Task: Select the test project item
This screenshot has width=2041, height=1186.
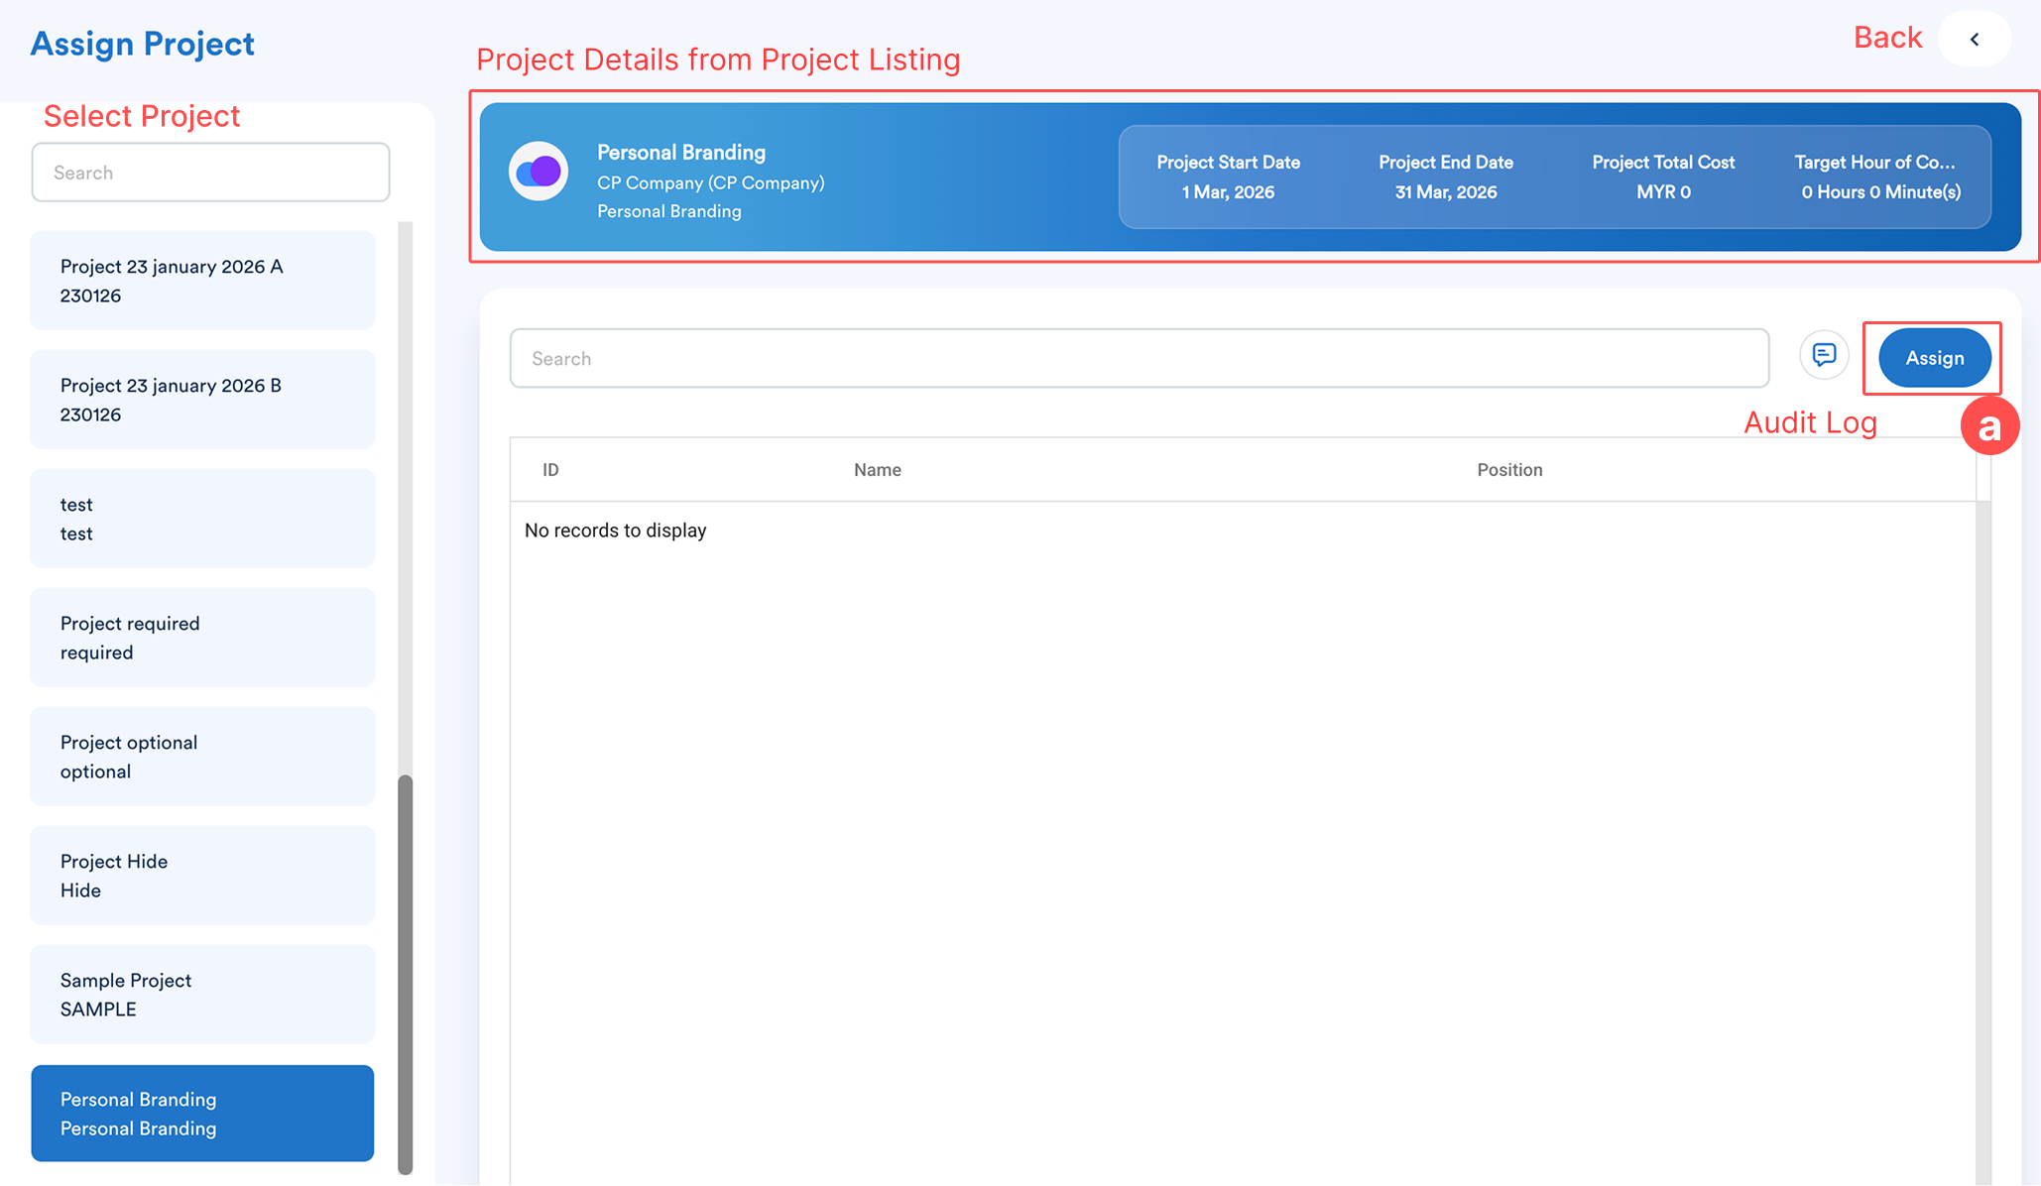Action: [x=202, y=519]
